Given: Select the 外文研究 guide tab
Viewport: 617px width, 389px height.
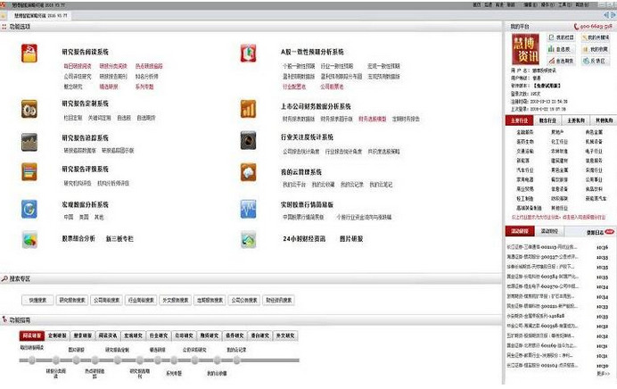Looking at the screenshot, I should click(285, 335).
